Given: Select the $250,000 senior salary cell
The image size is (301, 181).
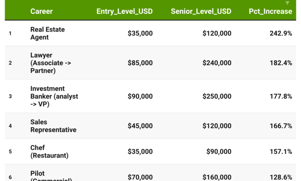Looking at the screenshot, I should click(x=217, y=96).
